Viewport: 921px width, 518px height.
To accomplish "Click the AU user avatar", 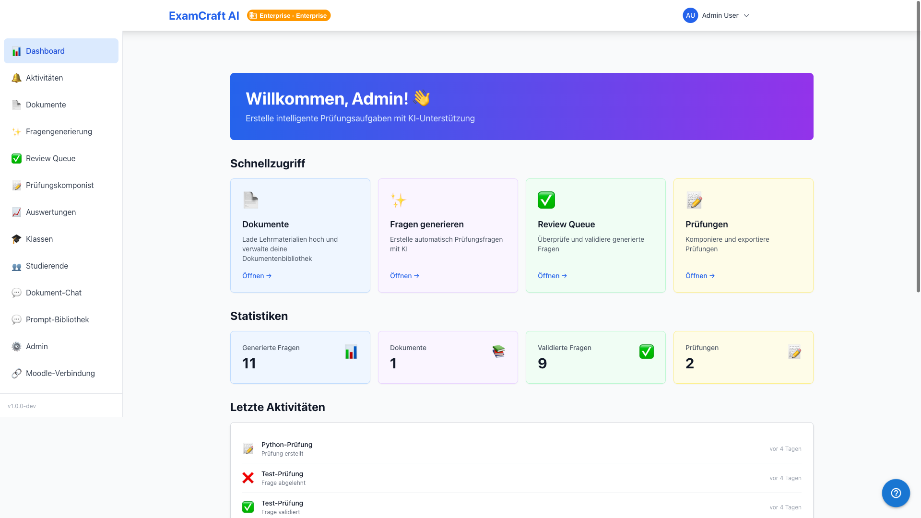I will click(690, 15).
